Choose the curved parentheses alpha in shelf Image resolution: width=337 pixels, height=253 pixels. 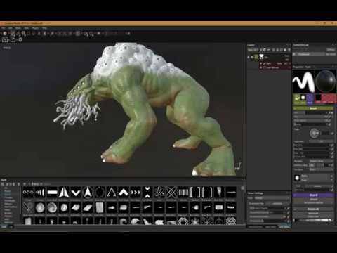[x=207, y=193]
